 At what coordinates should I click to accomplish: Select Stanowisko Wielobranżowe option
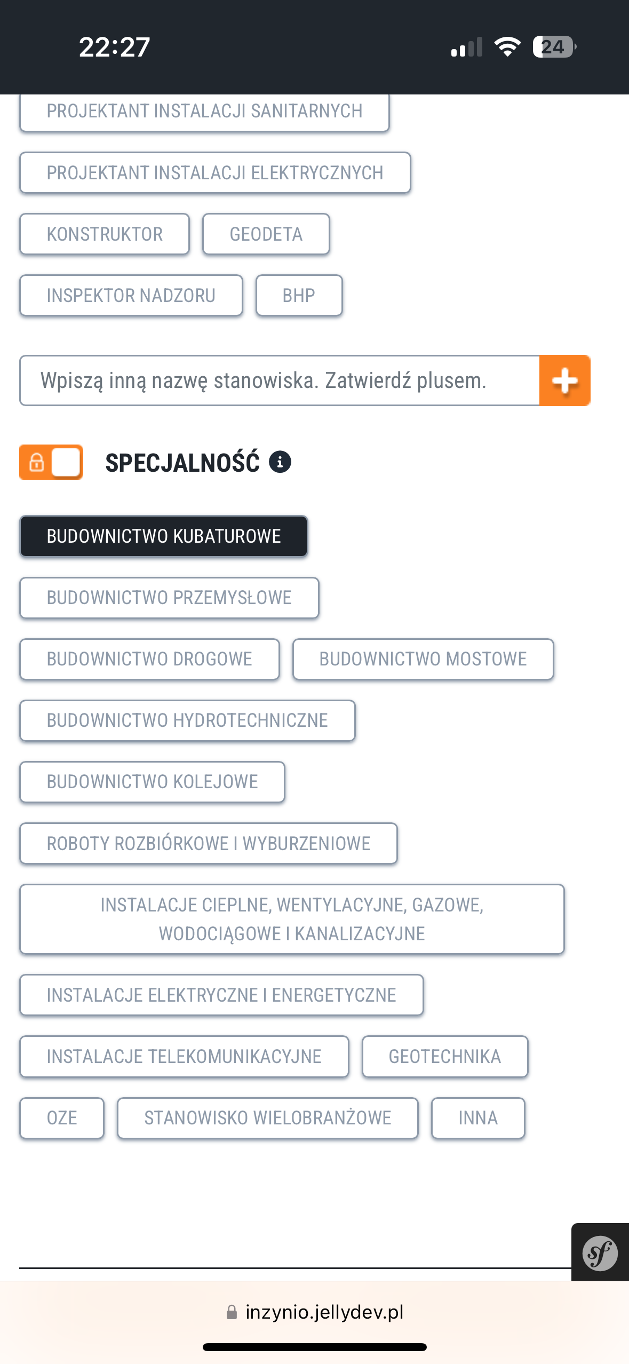(x=268, y=1118)
